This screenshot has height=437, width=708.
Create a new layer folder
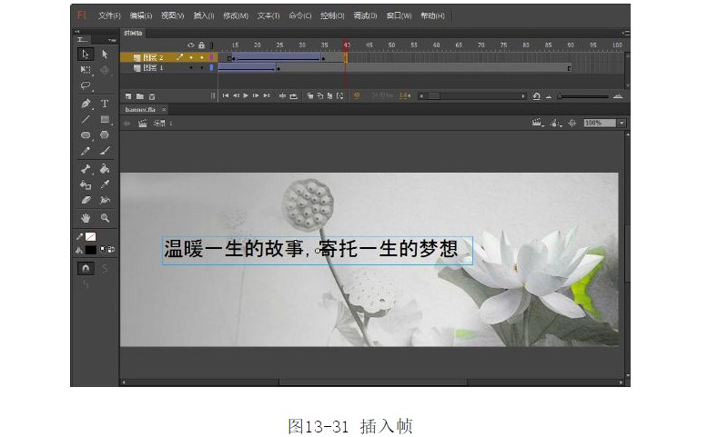coord(140,95)
